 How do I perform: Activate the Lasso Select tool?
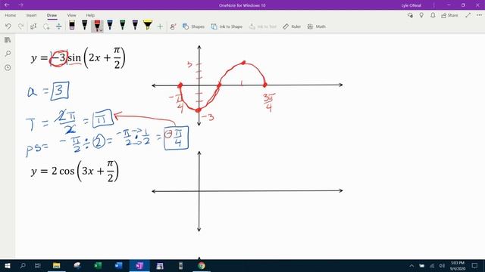pyautogui.click(x=46, y=26)
